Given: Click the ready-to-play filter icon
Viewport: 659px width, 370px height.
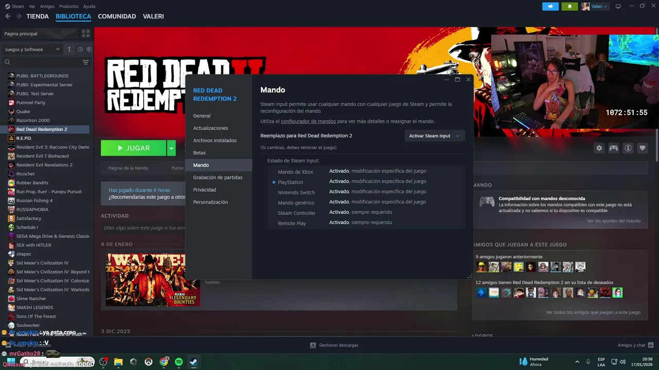Looking at the screenshot, I should 89,49.
